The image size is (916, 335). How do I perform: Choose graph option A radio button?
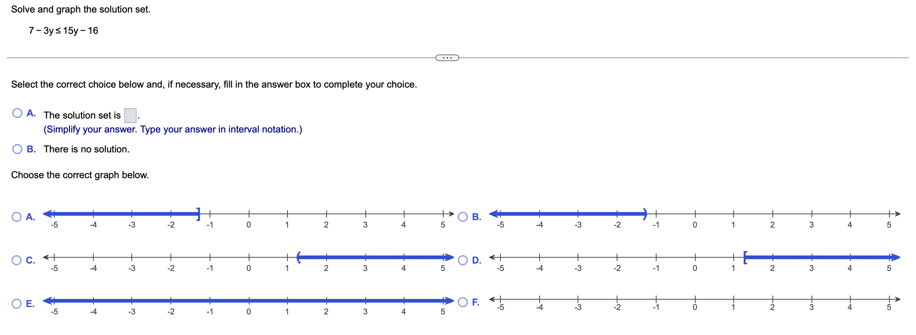pyautogui.click(x=17, y=217)
